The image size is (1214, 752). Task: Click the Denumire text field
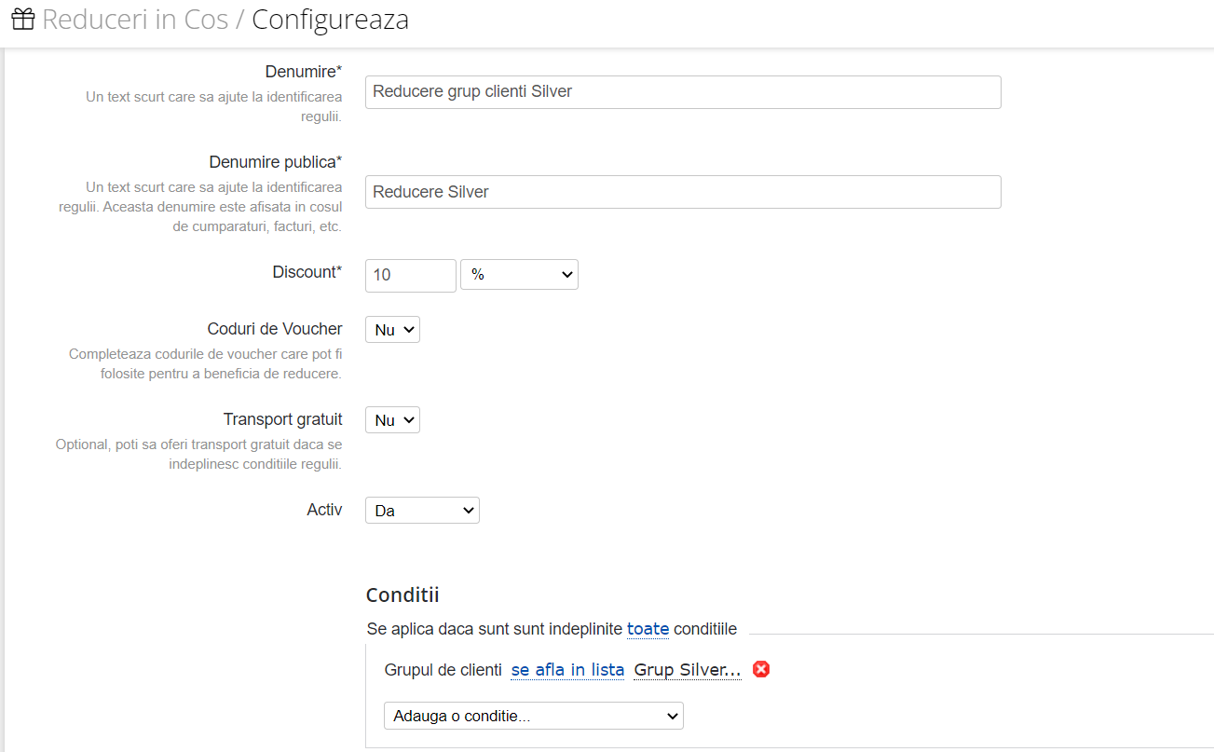click(683, 92)
